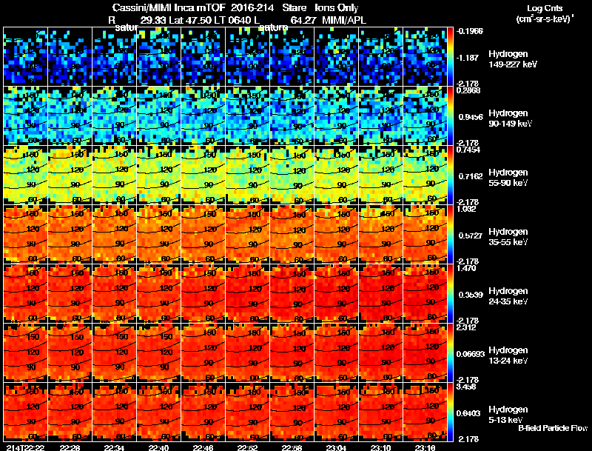Screen dimensions: 592x451
Task: Click the 'Ions Only' label in the title
Action: (x=337, y=8)
